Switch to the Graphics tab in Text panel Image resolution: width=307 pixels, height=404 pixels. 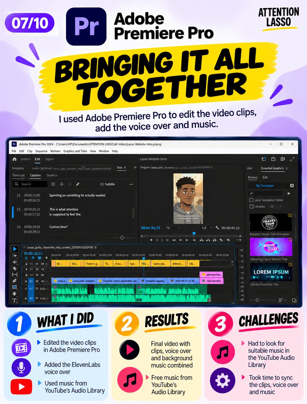coord(52,175)
